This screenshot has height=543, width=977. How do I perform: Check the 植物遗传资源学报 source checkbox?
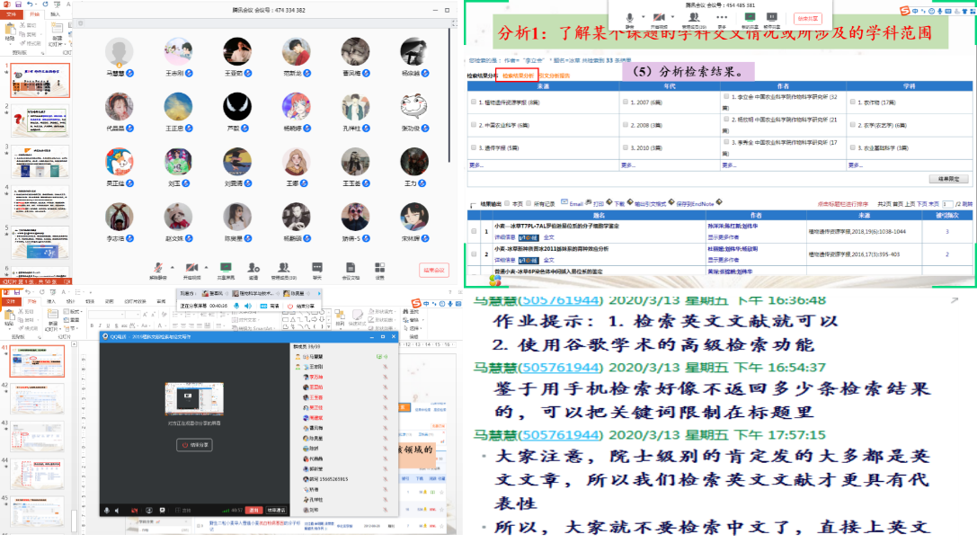474,102
